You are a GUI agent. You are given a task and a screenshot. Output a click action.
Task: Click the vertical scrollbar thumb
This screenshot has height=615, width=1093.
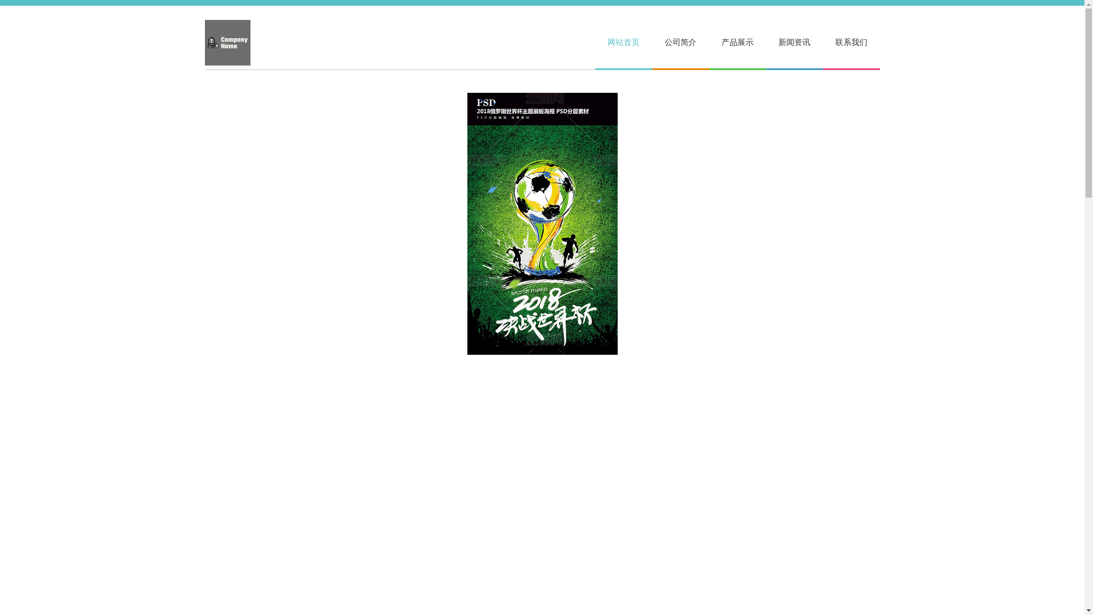click(x=1088, y=102)
